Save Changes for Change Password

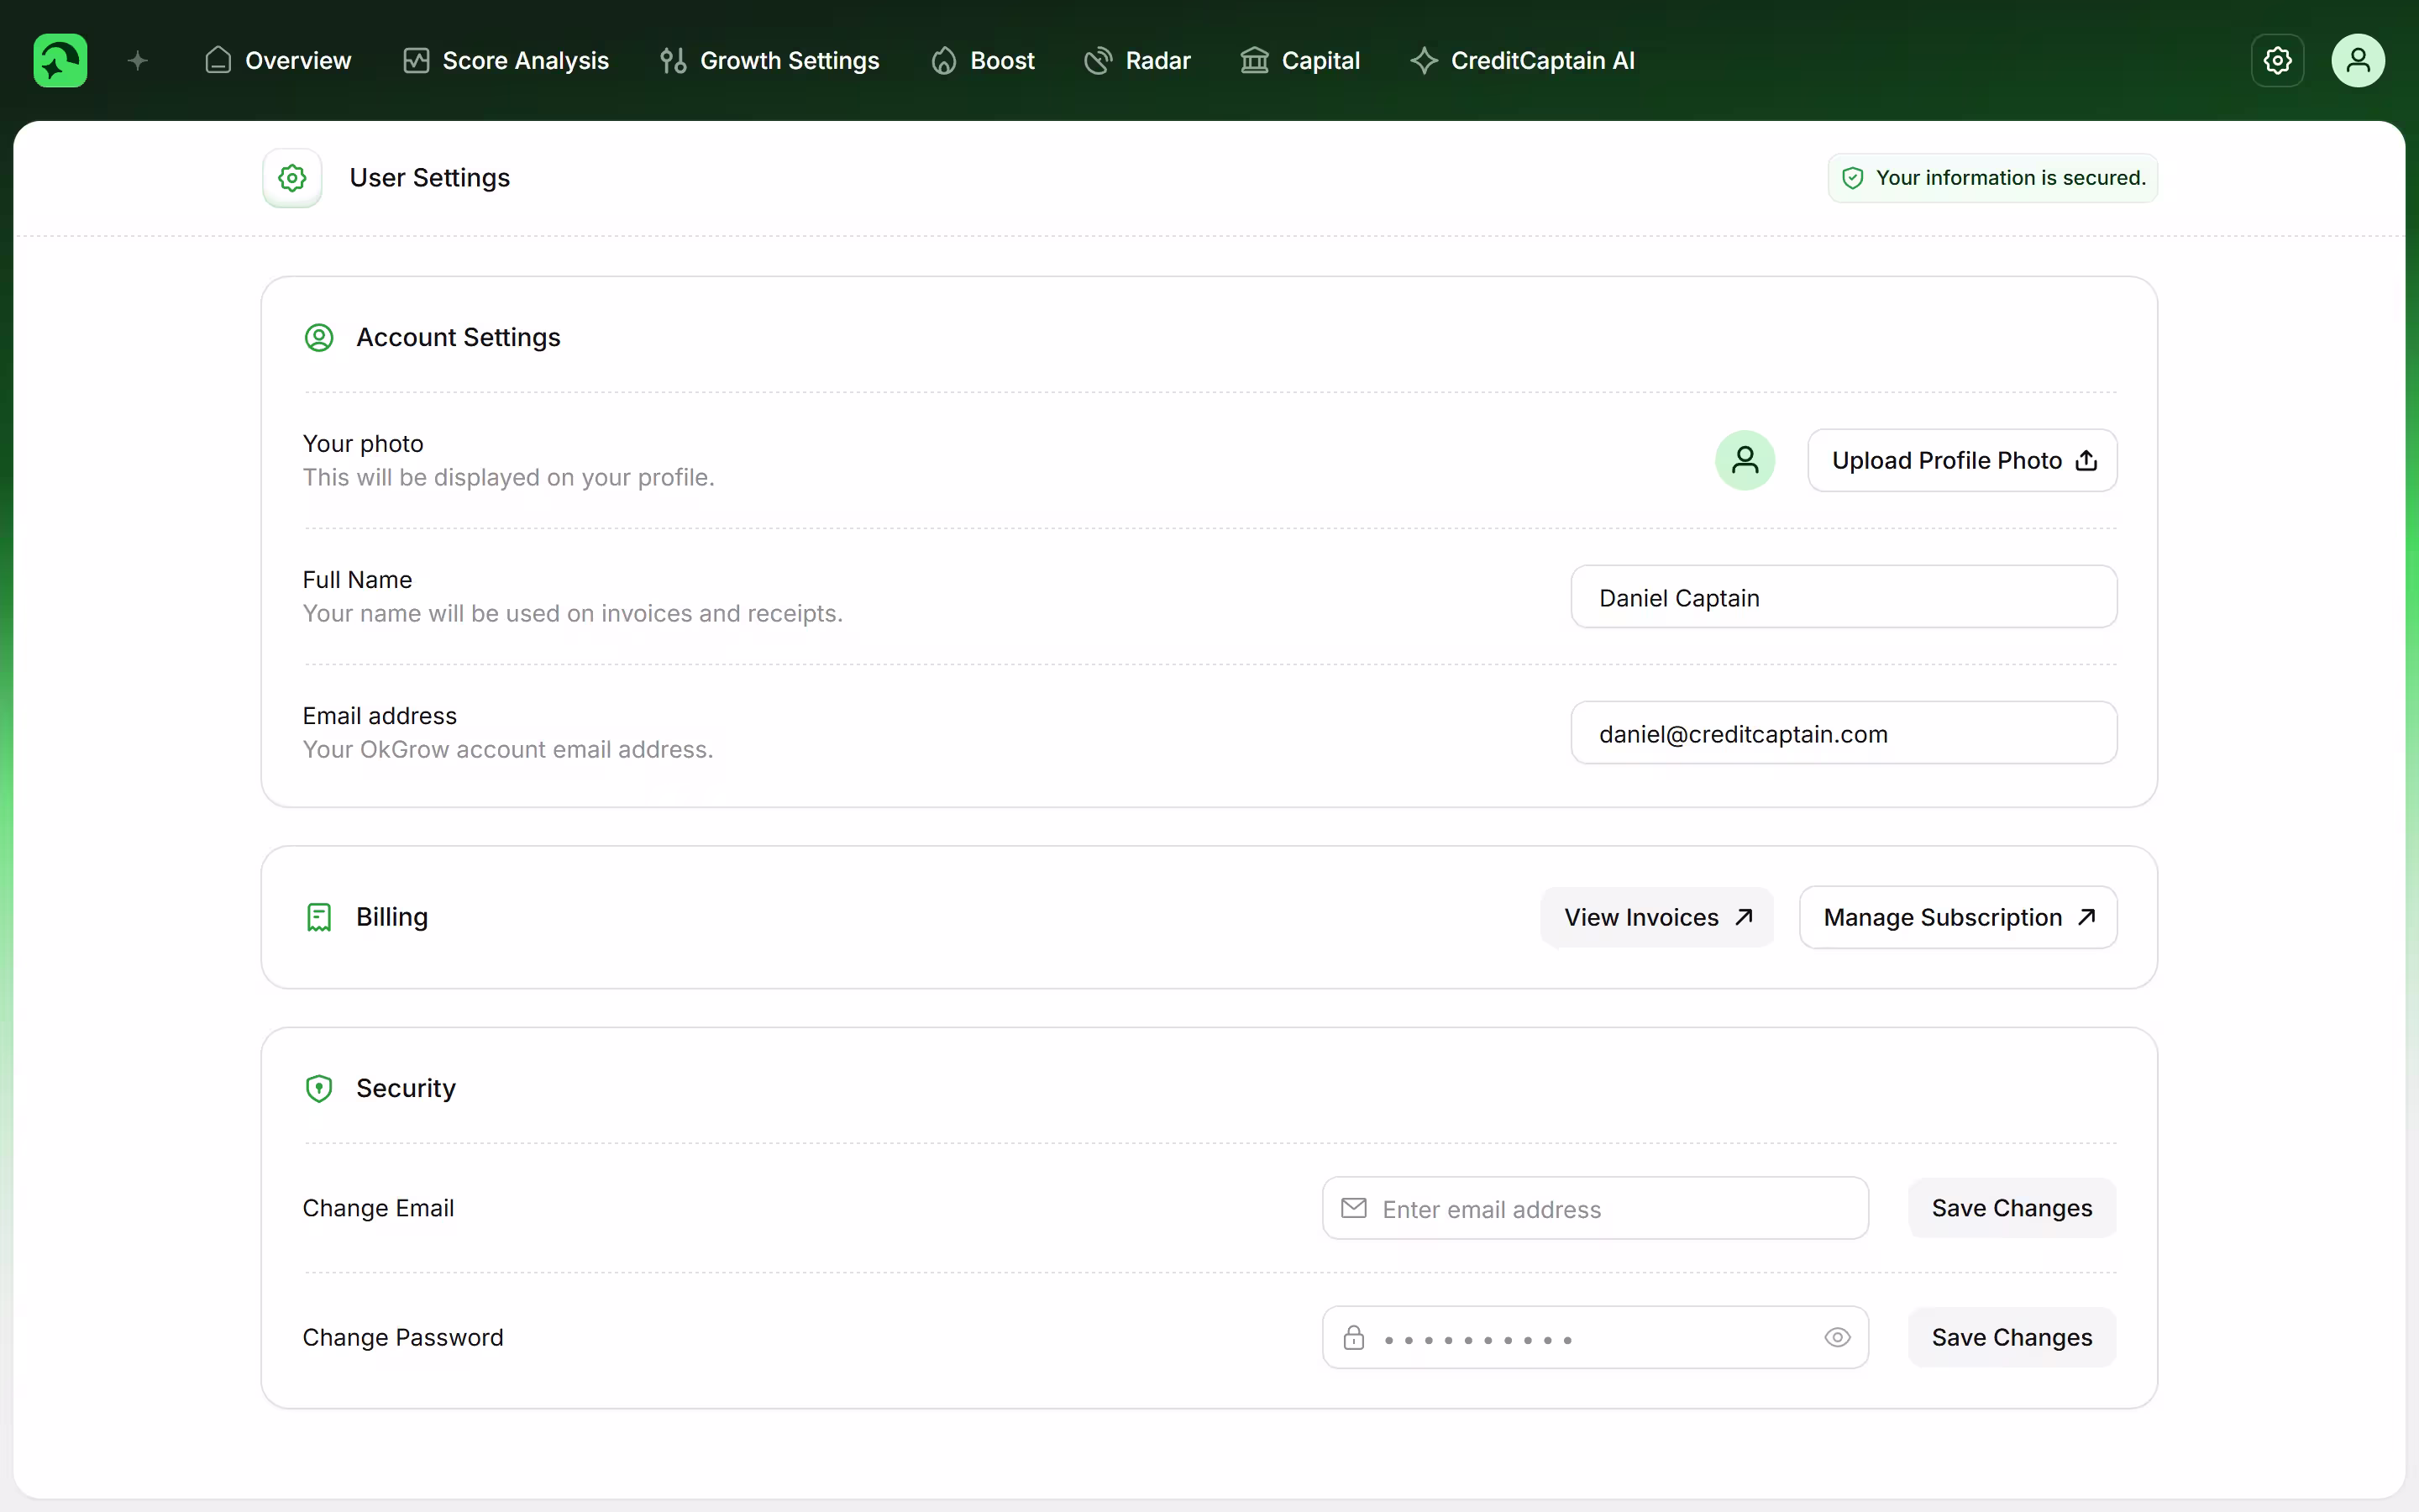pos(2011,1337)
